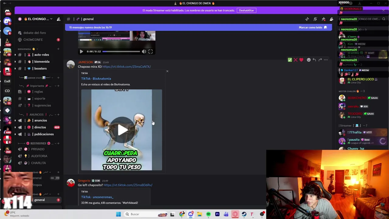This screenshot has width=389, height=219.
Task: Enter fullscreen on video clip
Action: [150, 51]
